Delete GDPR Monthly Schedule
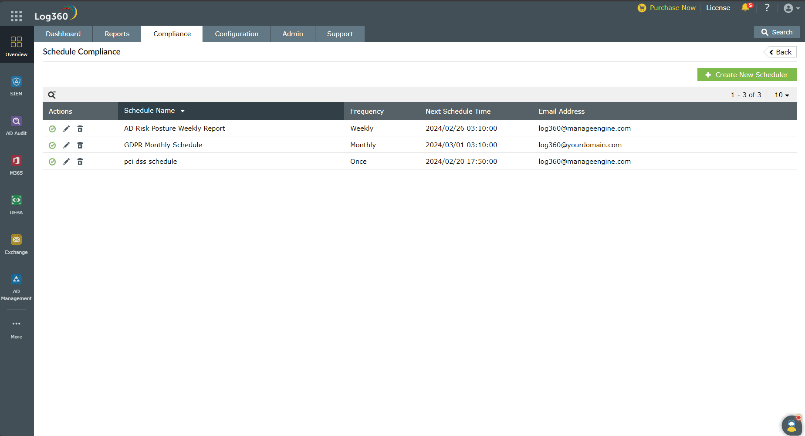Image resolution: width=805 pixels, height=436 pixels. tap(80, 145)
